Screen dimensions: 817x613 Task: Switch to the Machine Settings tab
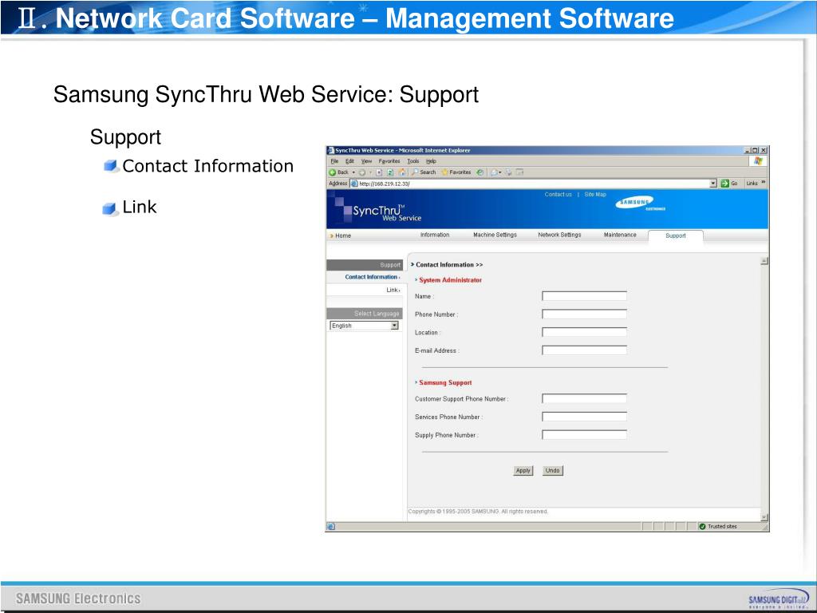[x=495, y=235]
